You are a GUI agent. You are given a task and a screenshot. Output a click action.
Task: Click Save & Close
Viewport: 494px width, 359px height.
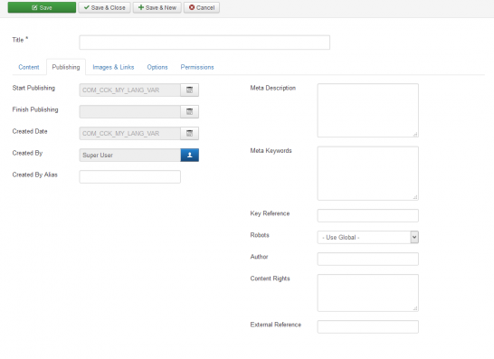[x=105, y=7]
